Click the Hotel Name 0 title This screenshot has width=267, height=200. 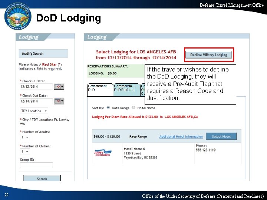coord(134,149)
